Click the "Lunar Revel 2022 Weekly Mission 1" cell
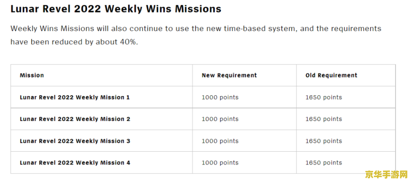The width and height of the screenshot is (410, 182). click(x=75, y=97)
